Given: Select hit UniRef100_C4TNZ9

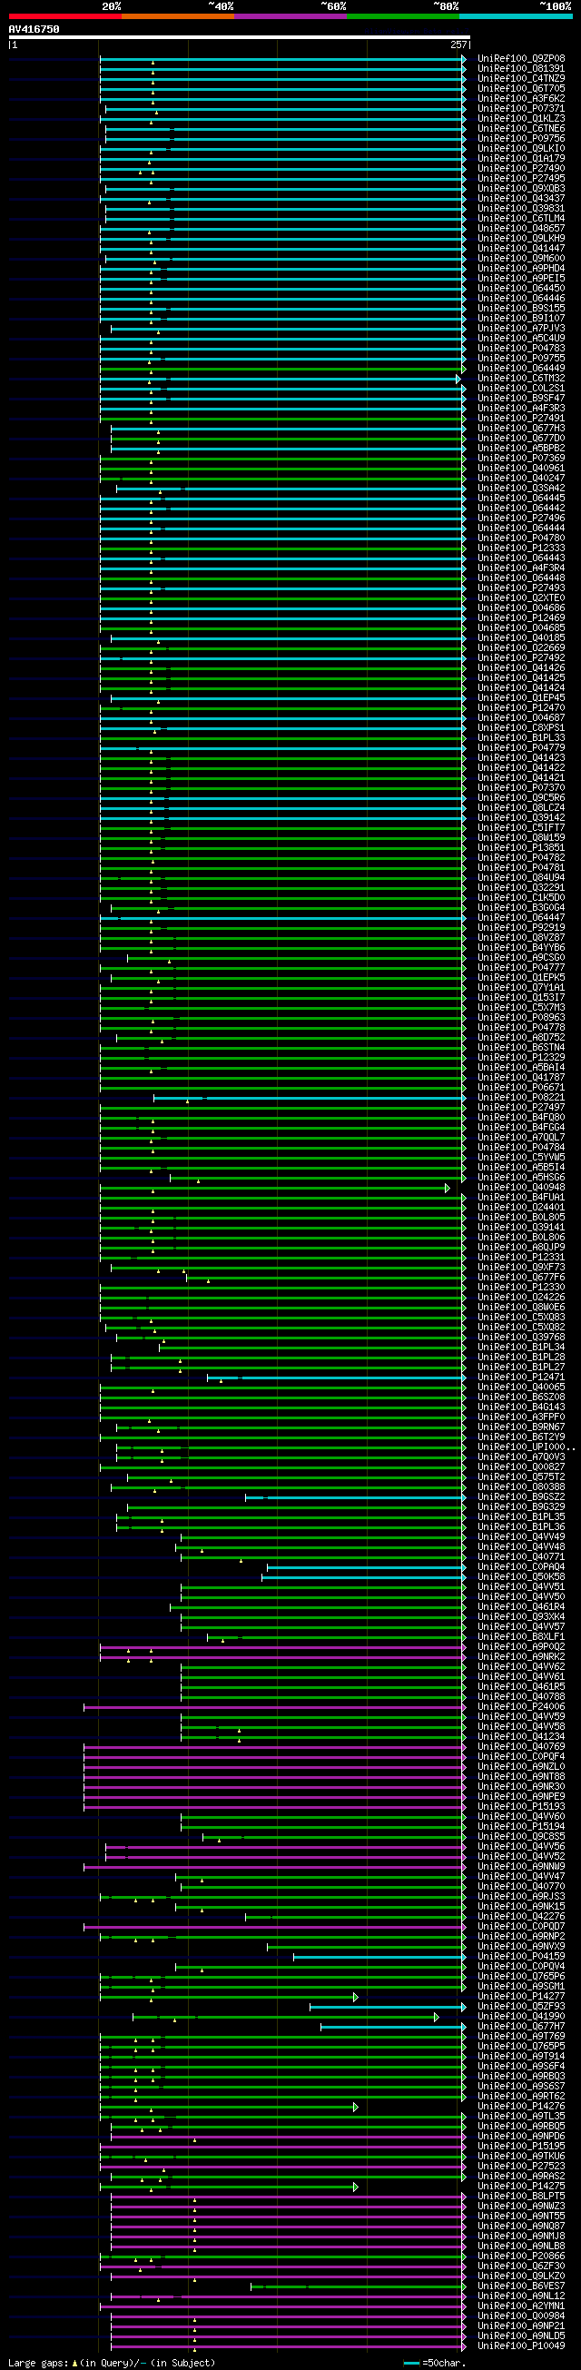Looking at the screenshot, I should tap(521, 78).
